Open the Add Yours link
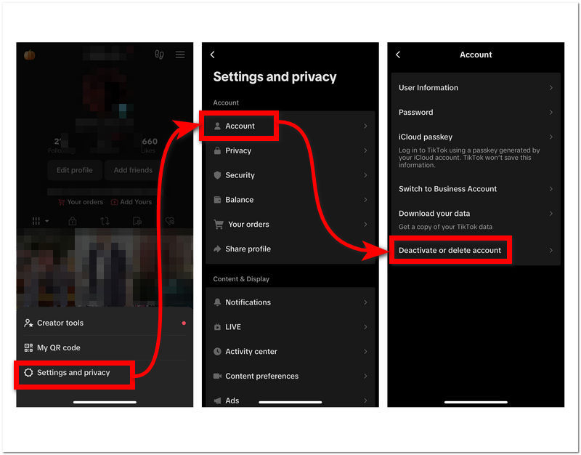 [131, 202]
